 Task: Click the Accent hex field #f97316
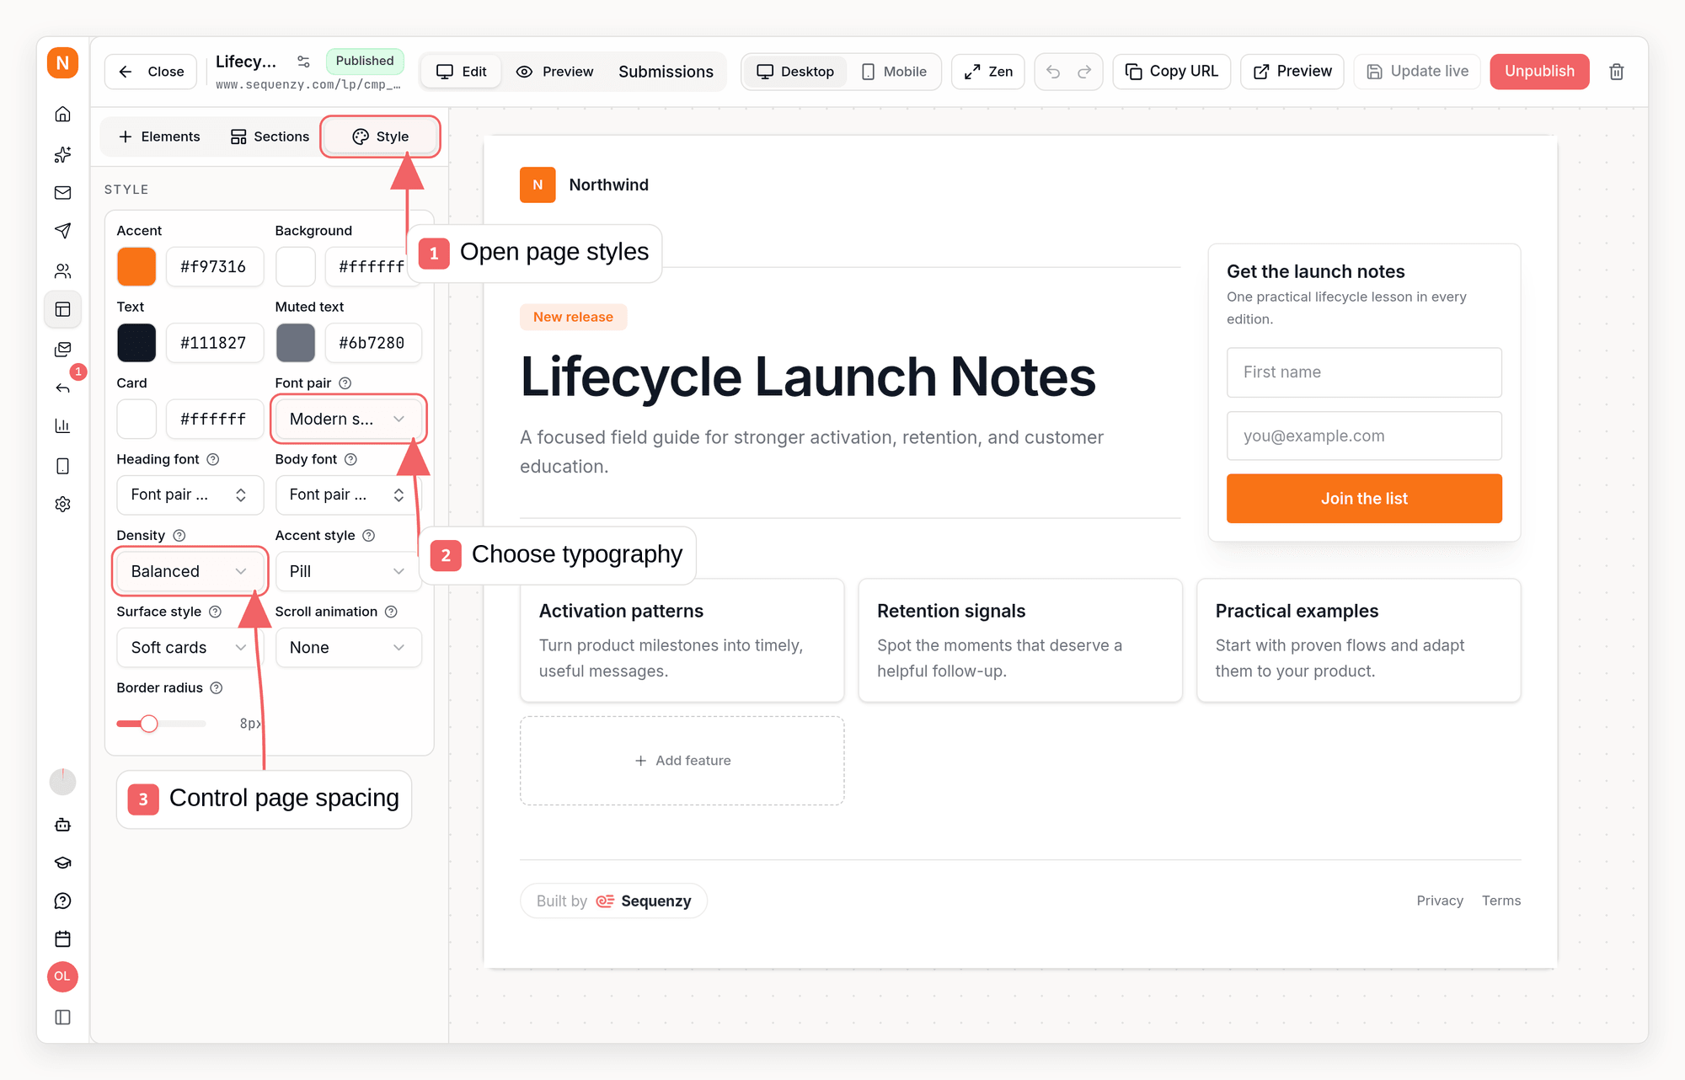coord(214,266)
